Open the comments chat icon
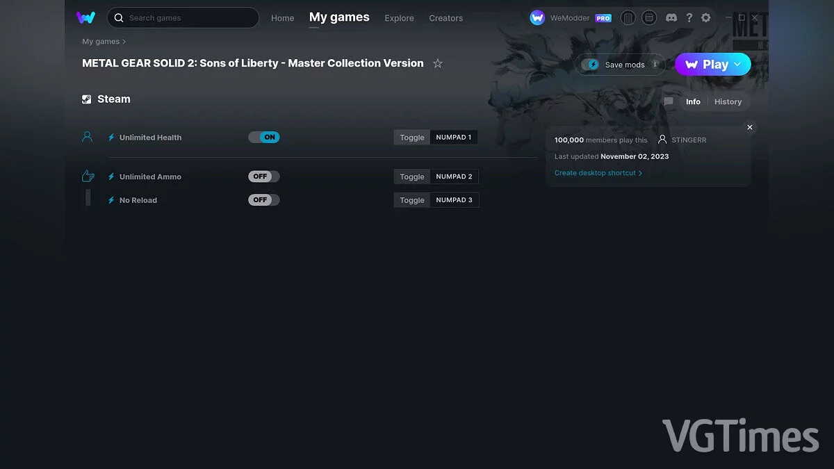Viewport: 834px width, 469px height. pyautogui.click(x=669, y=101)
